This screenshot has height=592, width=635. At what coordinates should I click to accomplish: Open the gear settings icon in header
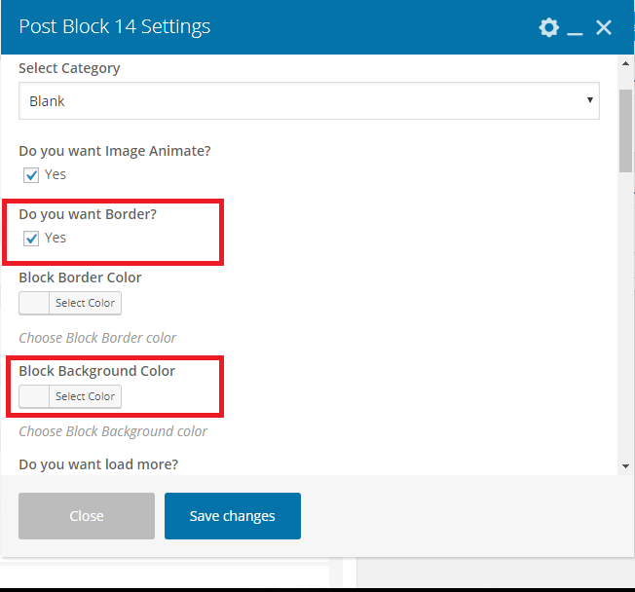coord(549,27)
